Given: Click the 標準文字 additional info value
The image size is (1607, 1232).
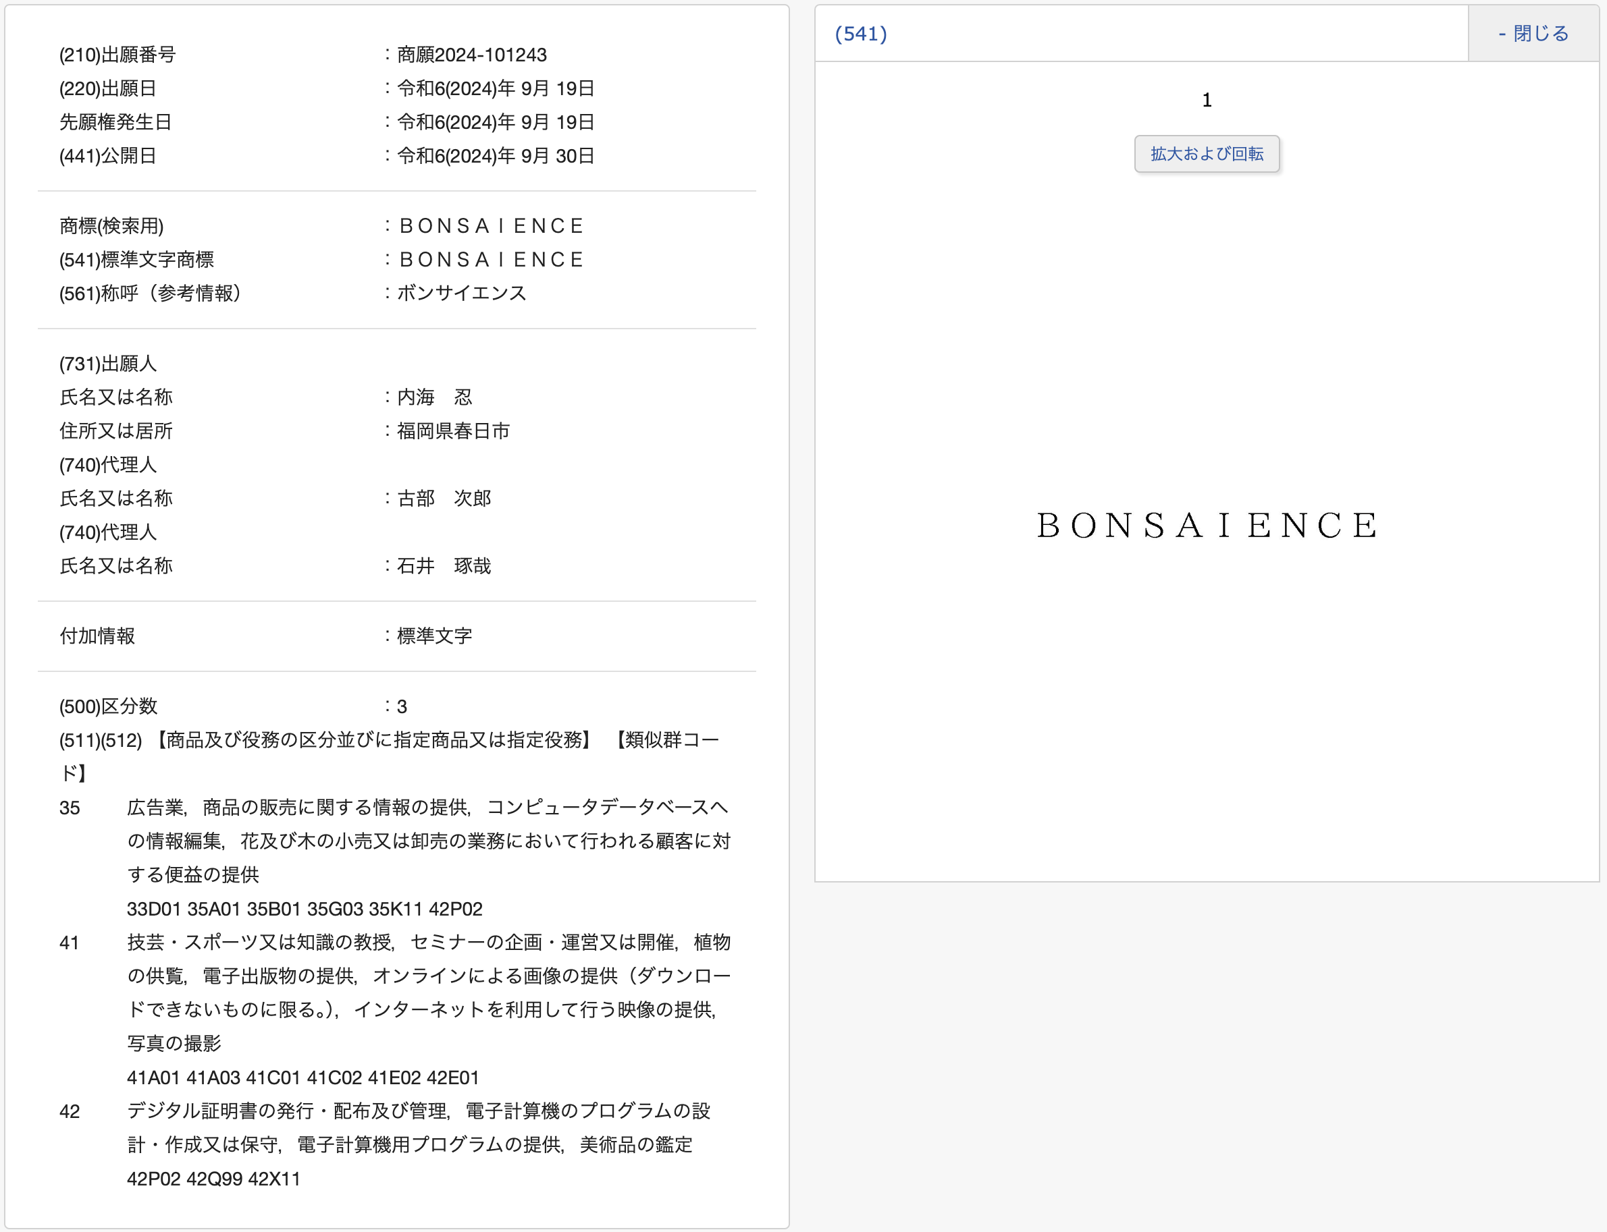Looking at the screenshot, I should [434, 636].
